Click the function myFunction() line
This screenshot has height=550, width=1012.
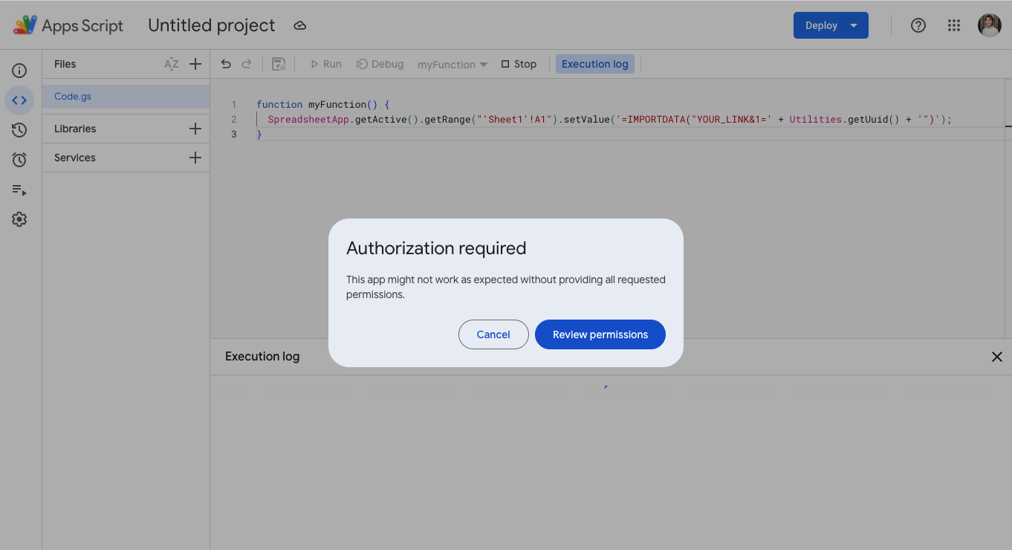tap(323, 105)
